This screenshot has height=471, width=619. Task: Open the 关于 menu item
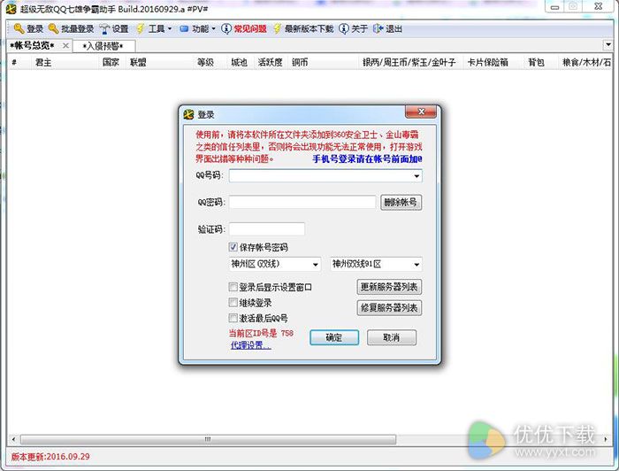(x=359, y=28)
